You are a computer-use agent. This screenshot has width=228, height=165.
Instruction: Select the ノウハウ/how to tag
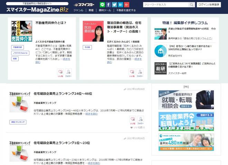(20, 53)
